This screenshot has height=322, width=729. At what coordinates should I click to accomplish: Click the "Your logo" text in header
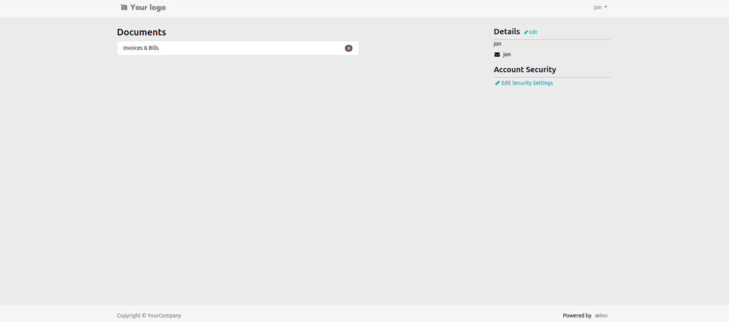148,8
